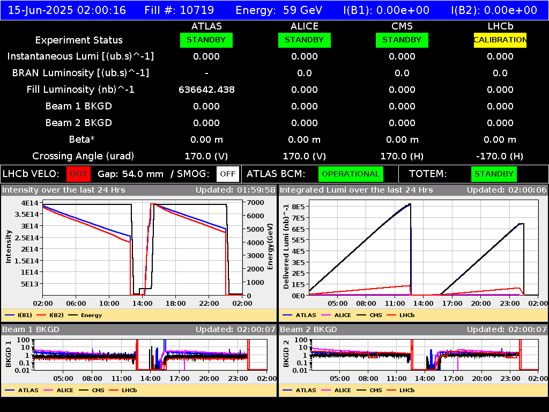549x412 pixels.
Task: Click the SMOG OFF indicator
Action: point(227,174)
